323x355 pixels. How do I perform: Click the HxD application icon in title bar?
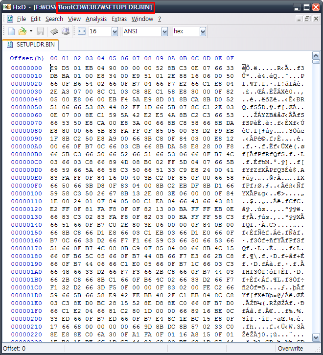pyautogui.click(x=6, y=7)
